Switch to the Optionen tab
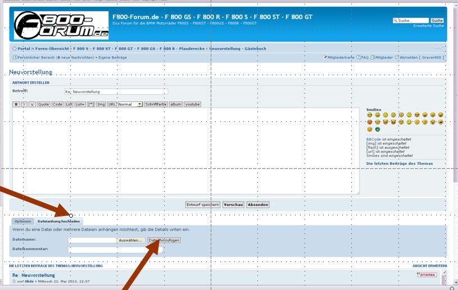 tap(22, 222)
